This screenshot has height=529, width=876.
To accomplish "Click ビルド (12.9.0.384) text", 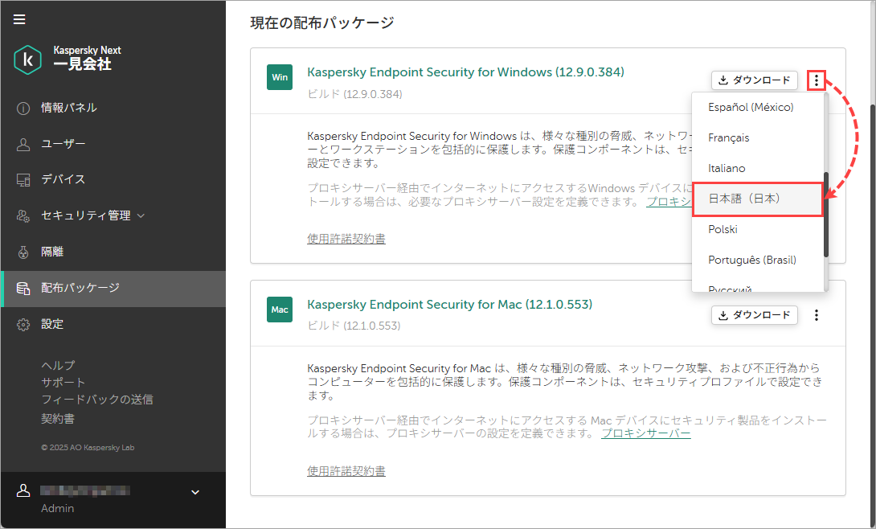I will point(354,94).
